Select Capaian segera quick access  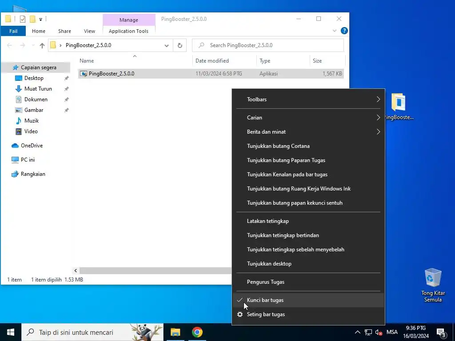pos(38,67)
